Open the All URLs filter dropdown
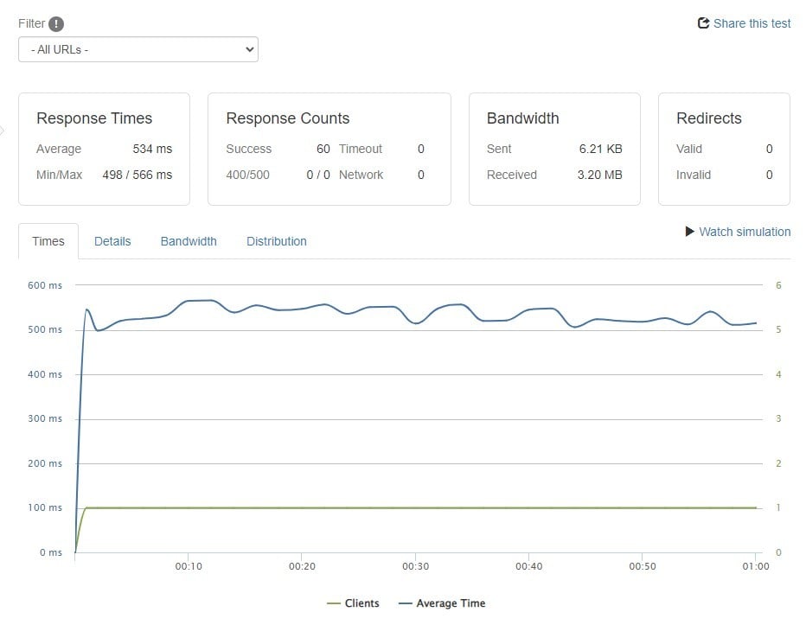806x625 pixels. click(x=138, y=49)
